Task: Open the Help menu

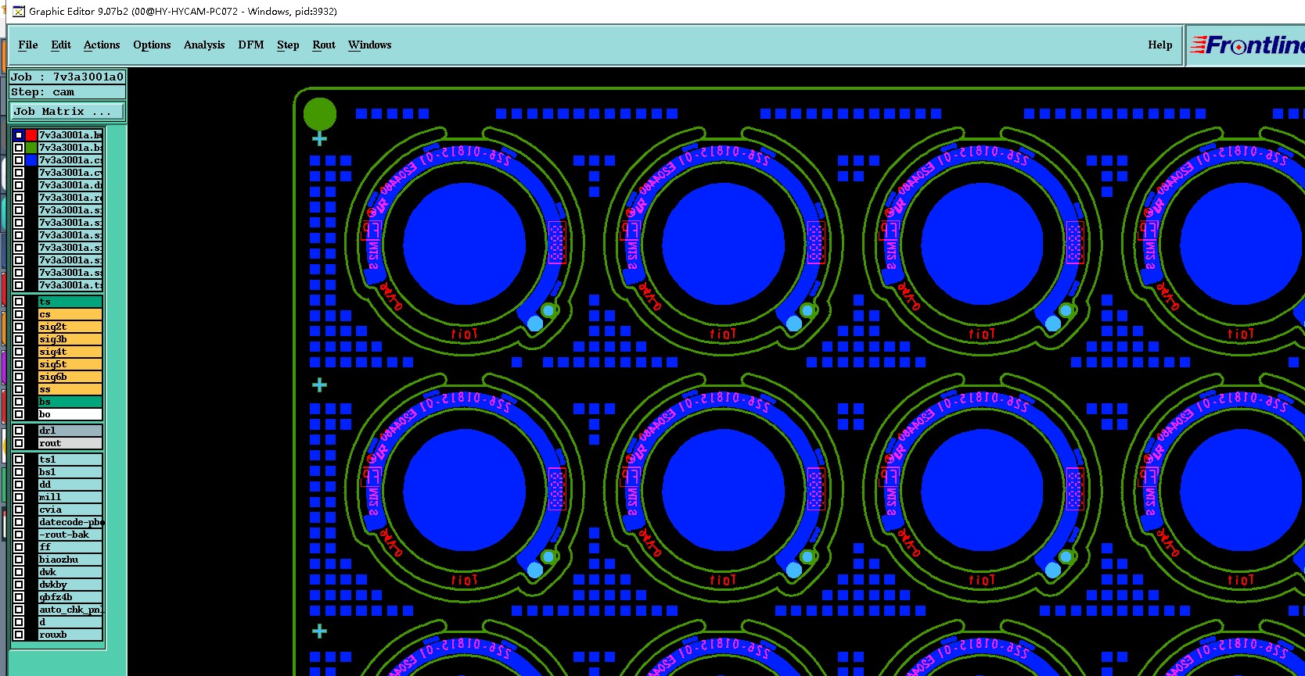Action: (1160, 45)
